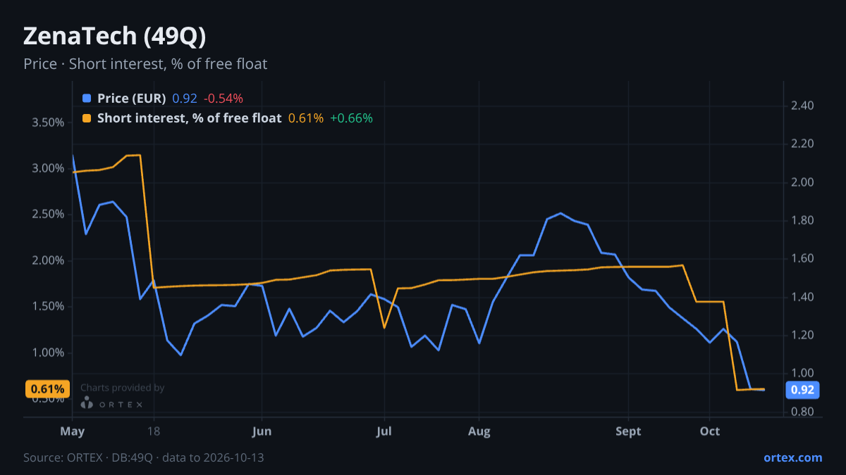846x475 pixels.
Task: Click the 1.00 right axis label
Action: (x=802, y=373)
